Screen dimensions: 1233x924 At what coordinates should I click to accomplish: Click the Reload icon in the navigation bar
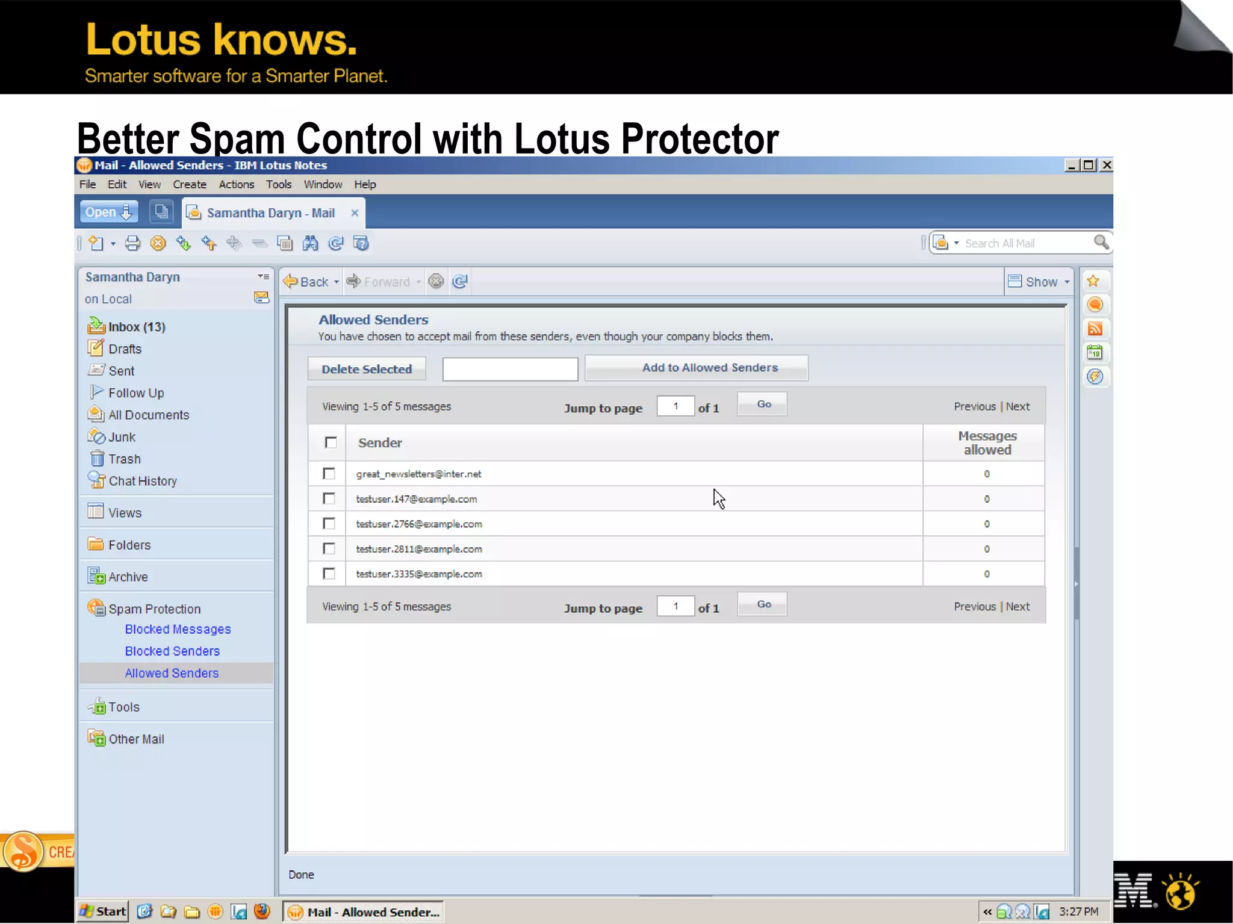coord(460,281)
